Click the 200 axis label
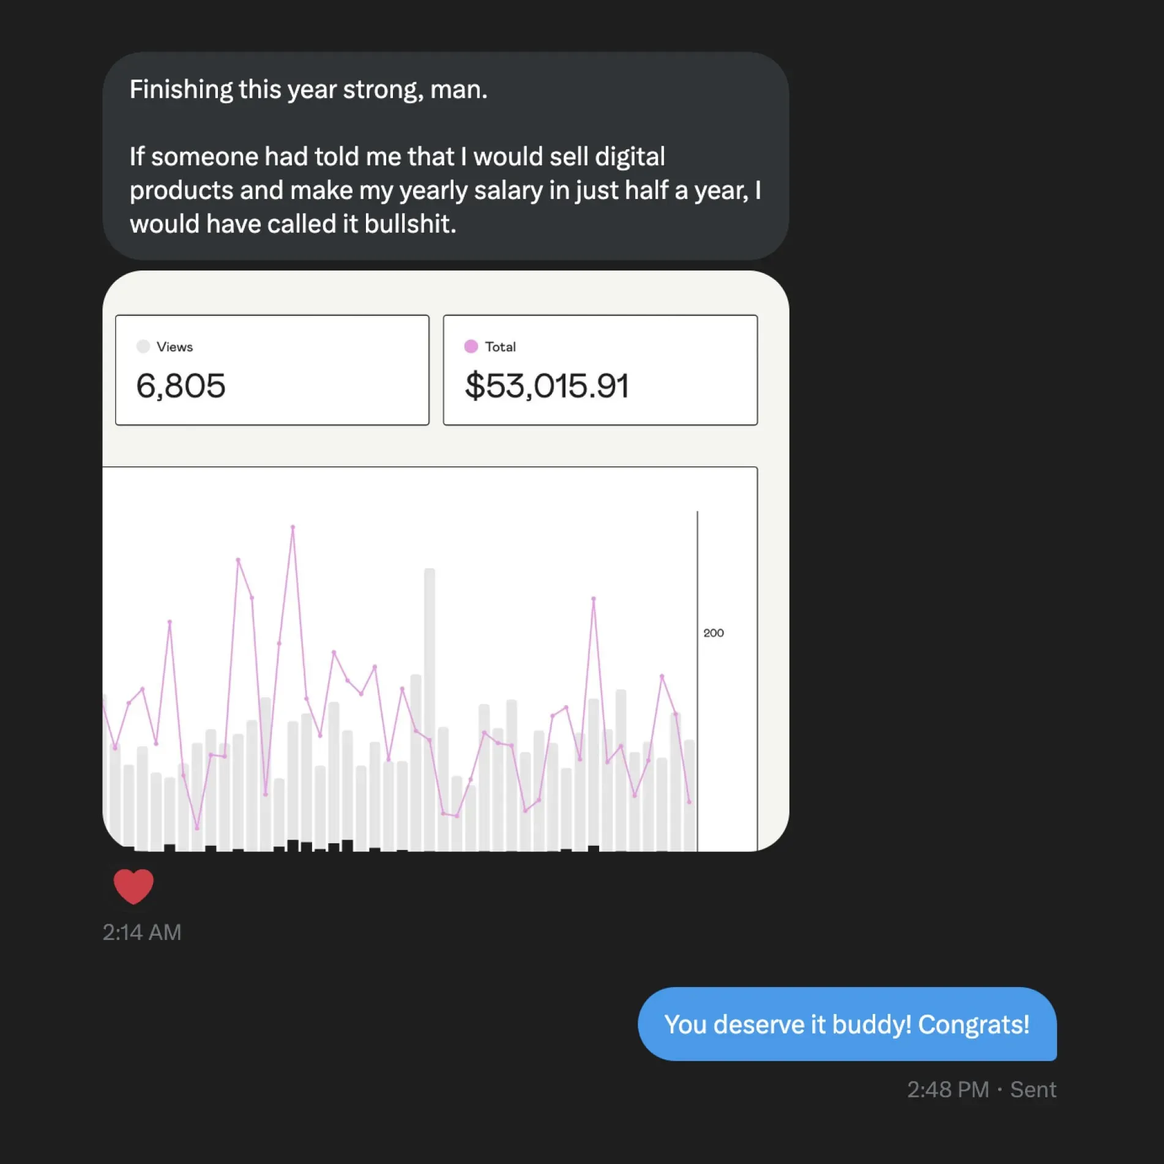Image resolution: width=1164 pixels, height=1164 pixels. [x=713, y=633]
